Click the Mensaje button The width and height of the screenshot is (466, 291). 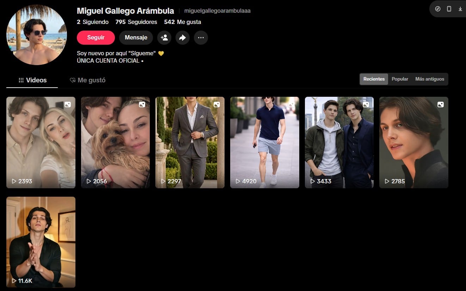coord(136,38)
